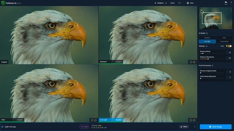Adjust the Recover Original Detail slider
This screenshot has width=234, height=131.
[x=201, y=73]
